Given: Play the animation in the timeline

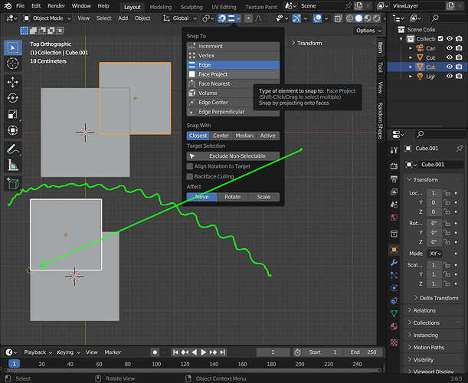Looking at the screenshot, I should [x=203, y=352].
